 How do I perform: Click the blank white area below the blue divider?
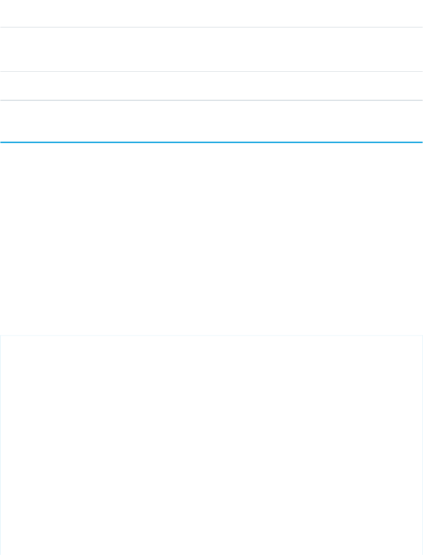211,239
